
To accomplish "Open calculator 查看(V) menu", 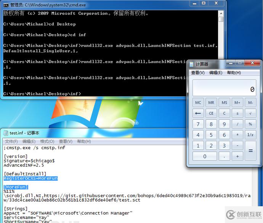I will click(198, 73).
